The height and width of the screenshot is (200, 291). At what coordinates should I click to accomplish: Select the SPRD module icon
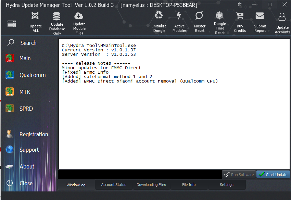click(x=10, y=108)
